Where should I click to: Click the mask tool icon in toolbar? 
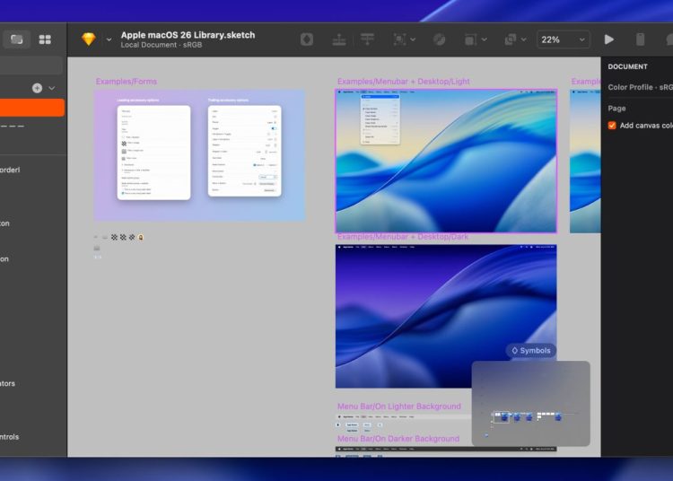pos(440,39)
